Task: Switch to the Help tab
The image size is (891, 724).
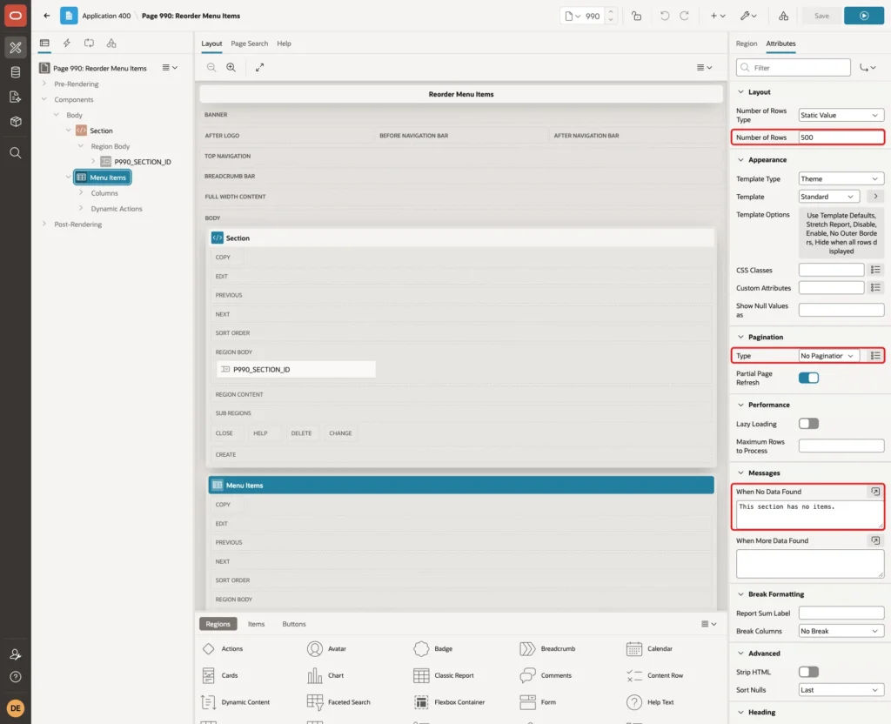Action: 285,44
